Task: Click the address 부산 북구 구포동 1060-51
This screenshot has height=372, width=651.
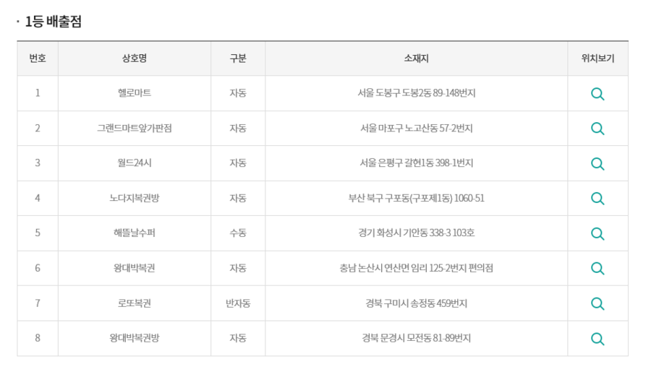Action: [416, 198]
